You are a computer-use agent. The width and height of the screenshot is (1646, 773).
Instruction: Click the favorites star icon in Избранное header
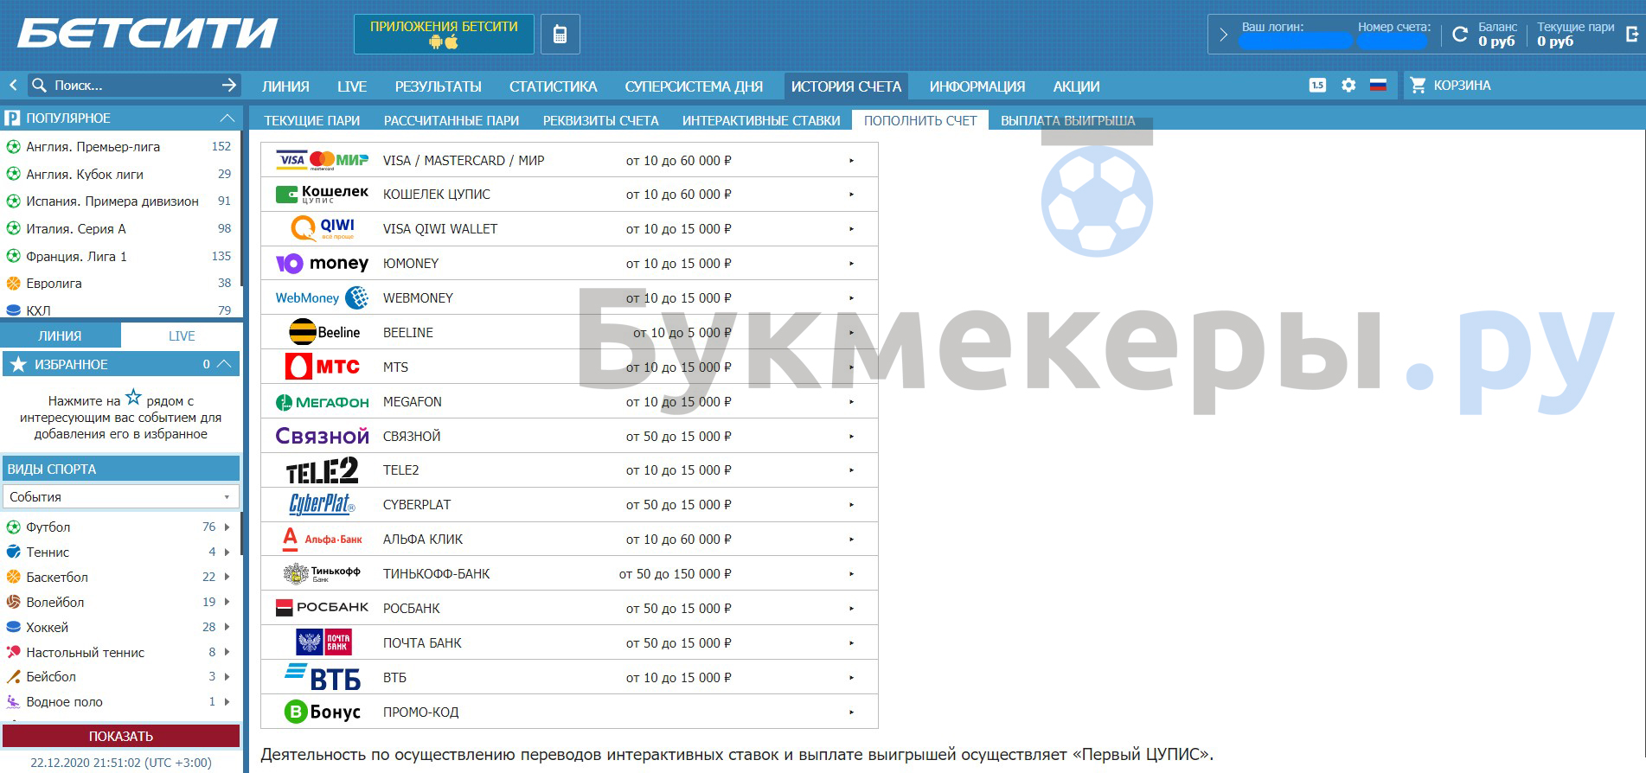click(18, 364)
